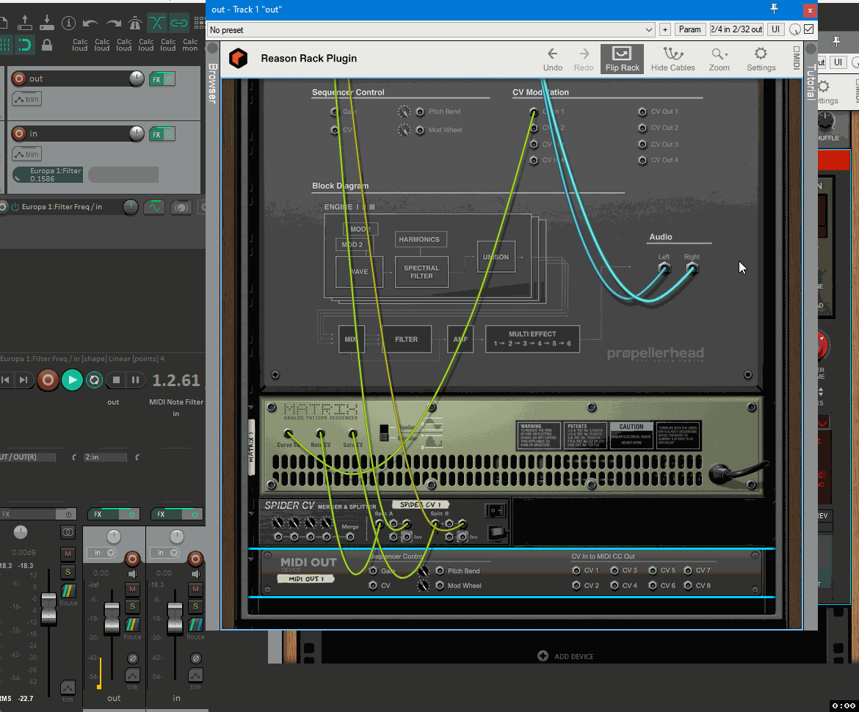
Task: Open the Tutorial side tab
Action: [x=811, y=82]
